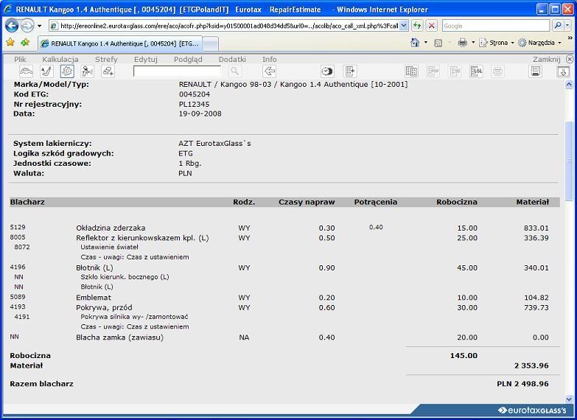
Task: Click the vertical scrollbar thumb
Action: (569, 161)
